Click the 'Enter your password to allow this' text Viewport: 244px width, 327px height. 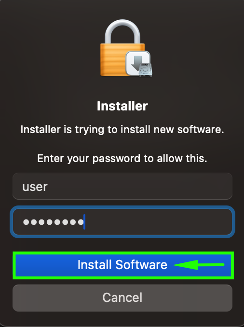pyautogui.click(x=122, y=159)
